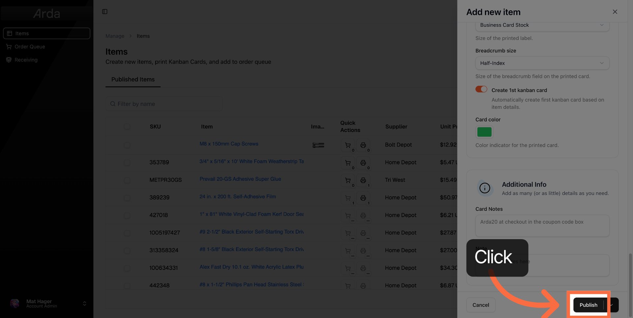The image size is (633, 318).
Task: Click the Supplier column header
Action: [396, 127]
